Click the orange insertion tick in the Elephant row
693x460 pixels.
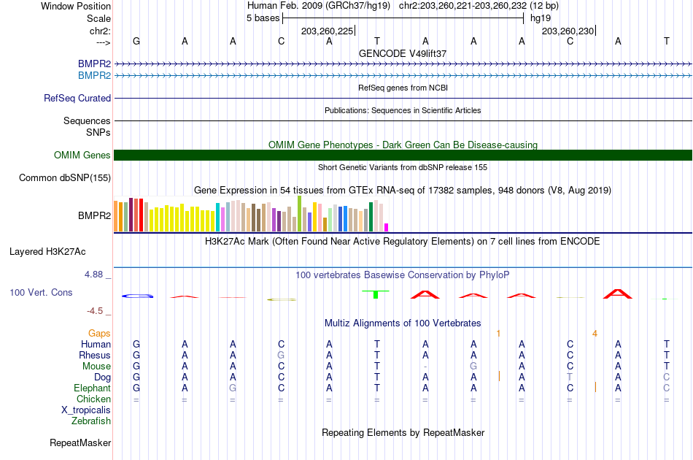pos(595,387)
